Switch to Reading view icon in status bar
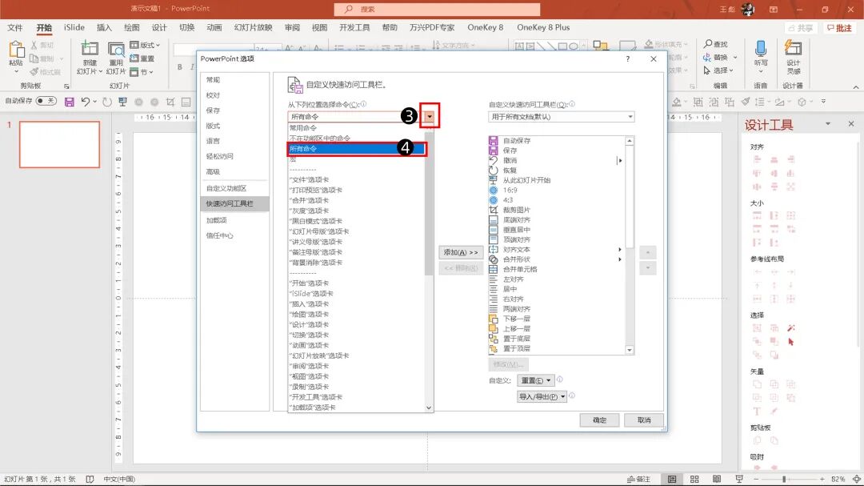Viewport: 864px width, 486px height. click(x=716, y=479)
